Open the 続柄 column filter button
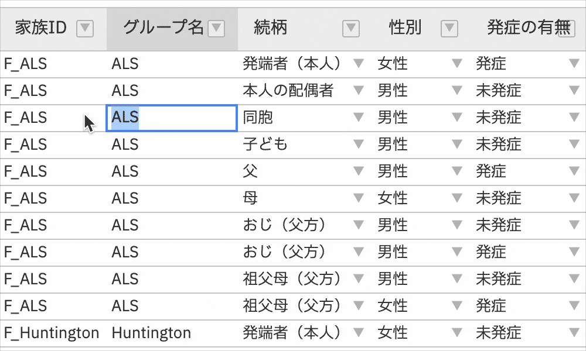Screen dimensions: 586x351 (x=350, y=28)
